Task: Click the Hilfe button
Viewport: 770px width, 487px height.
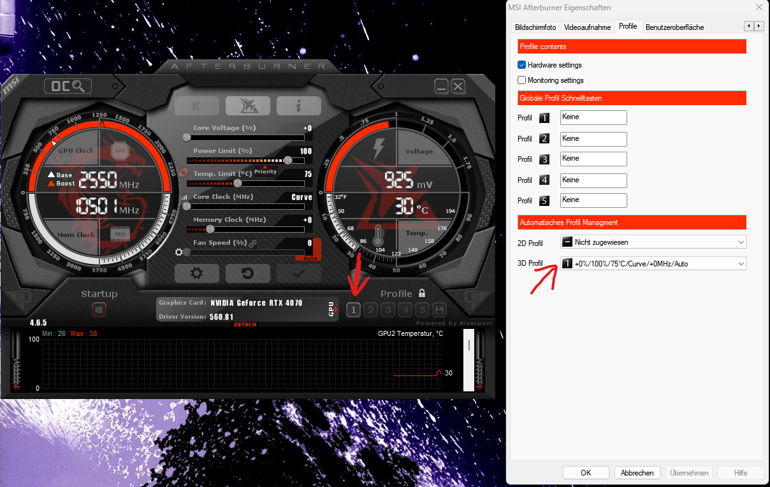Action: coord(741,473)
